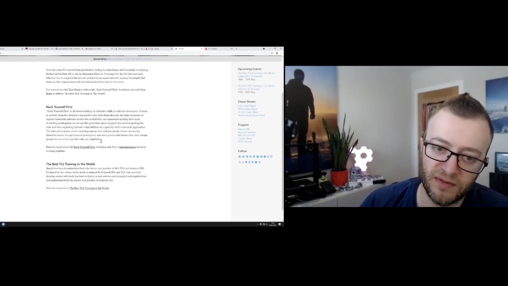Open the Performance Cheat Sheet link
The width and height of the screenshot is (508, 286).
(251, 115)
